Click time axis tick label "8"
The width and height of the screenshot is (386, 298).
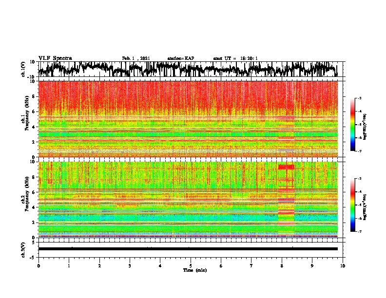coord(282,266)
